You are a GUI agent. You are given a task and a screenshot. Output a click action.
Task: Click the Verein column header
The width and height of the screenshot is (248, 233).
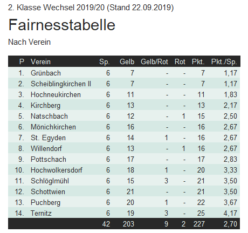tap(40, 61)
